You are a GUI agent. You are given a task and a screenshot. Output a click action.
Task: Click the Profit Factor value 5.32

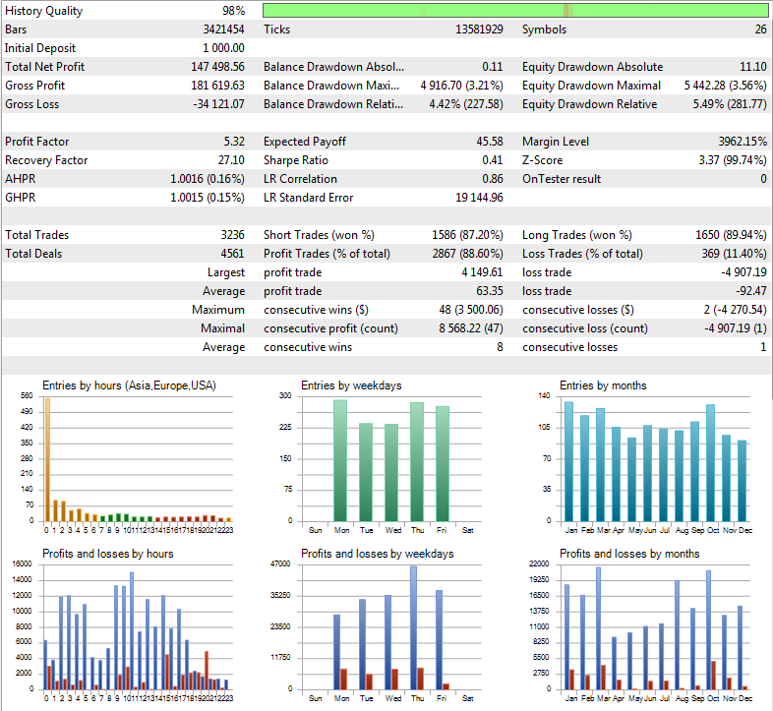click(x=234, y=142)
